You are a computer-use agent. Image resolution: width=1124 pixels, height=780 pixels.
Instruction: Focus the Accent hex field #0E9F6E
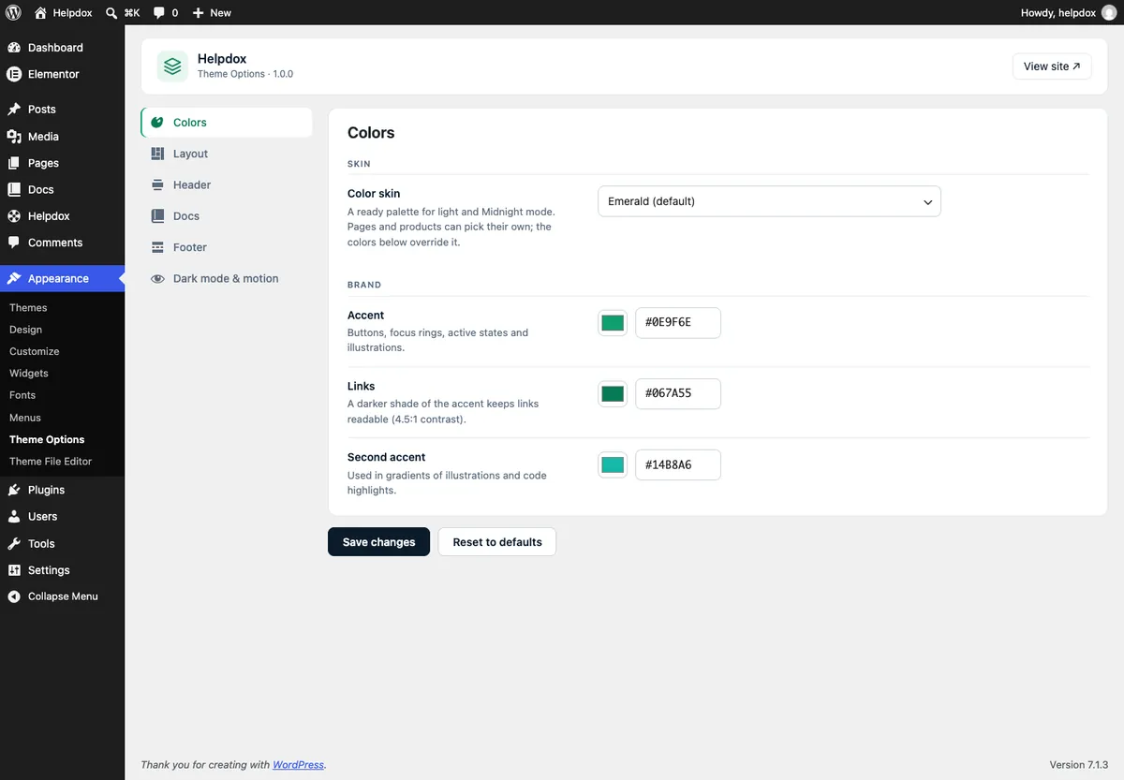point(678,323)
